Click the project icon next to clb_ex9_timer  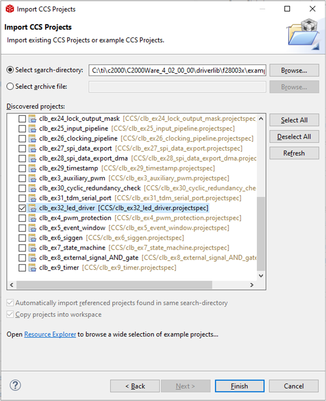coord(32,268)
